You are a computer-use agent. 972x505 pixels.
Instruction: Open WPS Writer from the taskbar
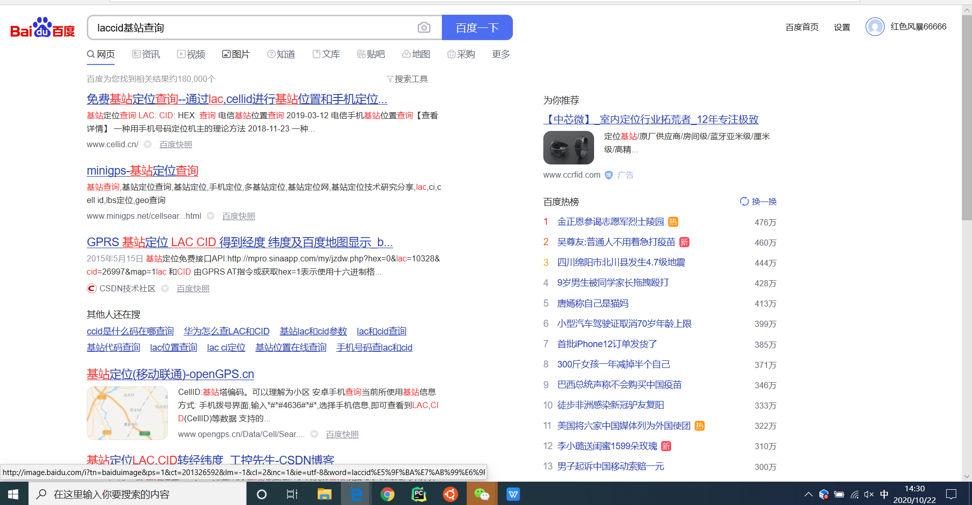click(513, 494)
